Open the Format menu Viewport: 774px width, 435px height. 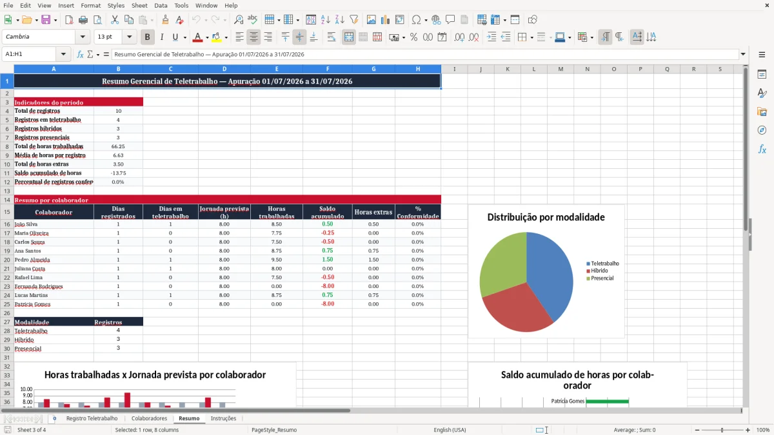90,5
